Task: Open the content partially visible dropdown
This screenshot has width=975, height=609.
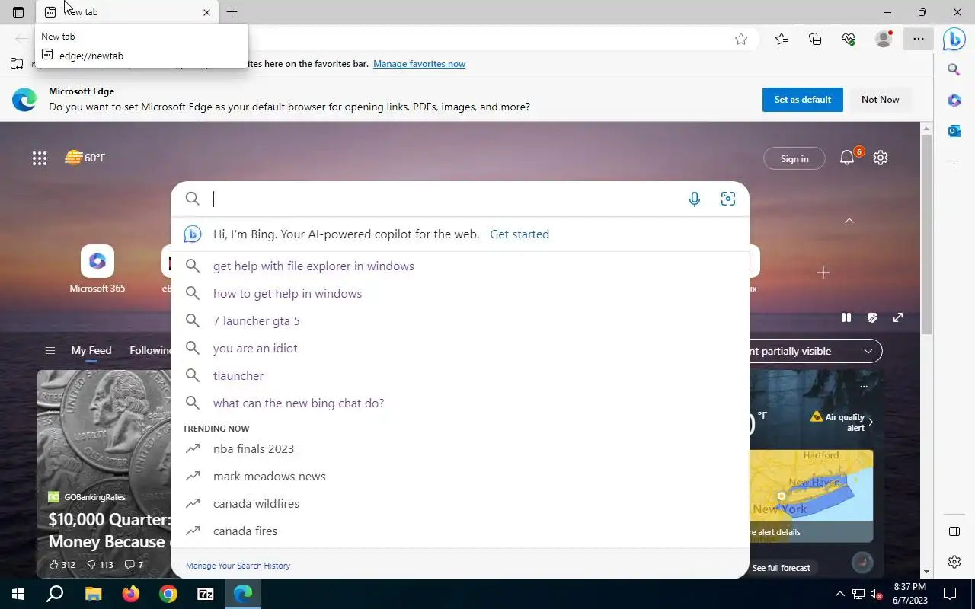Action: pos(815,351)
